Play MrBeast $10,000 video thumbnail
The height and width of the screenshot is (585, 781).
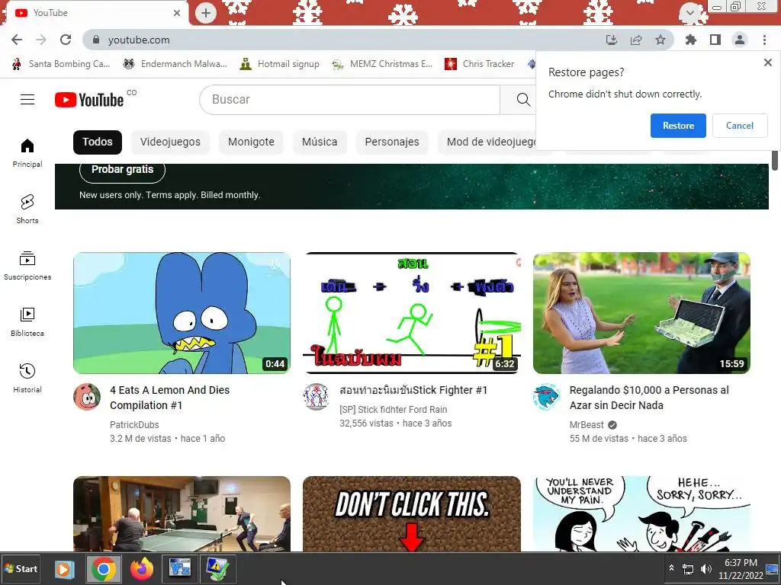point(641,313)
